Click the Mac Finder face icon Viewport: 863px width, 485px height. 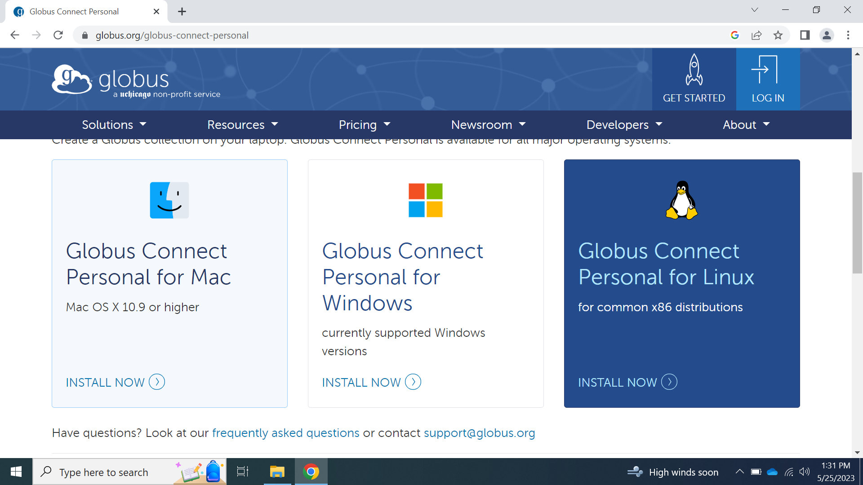(x=169, y=200)
